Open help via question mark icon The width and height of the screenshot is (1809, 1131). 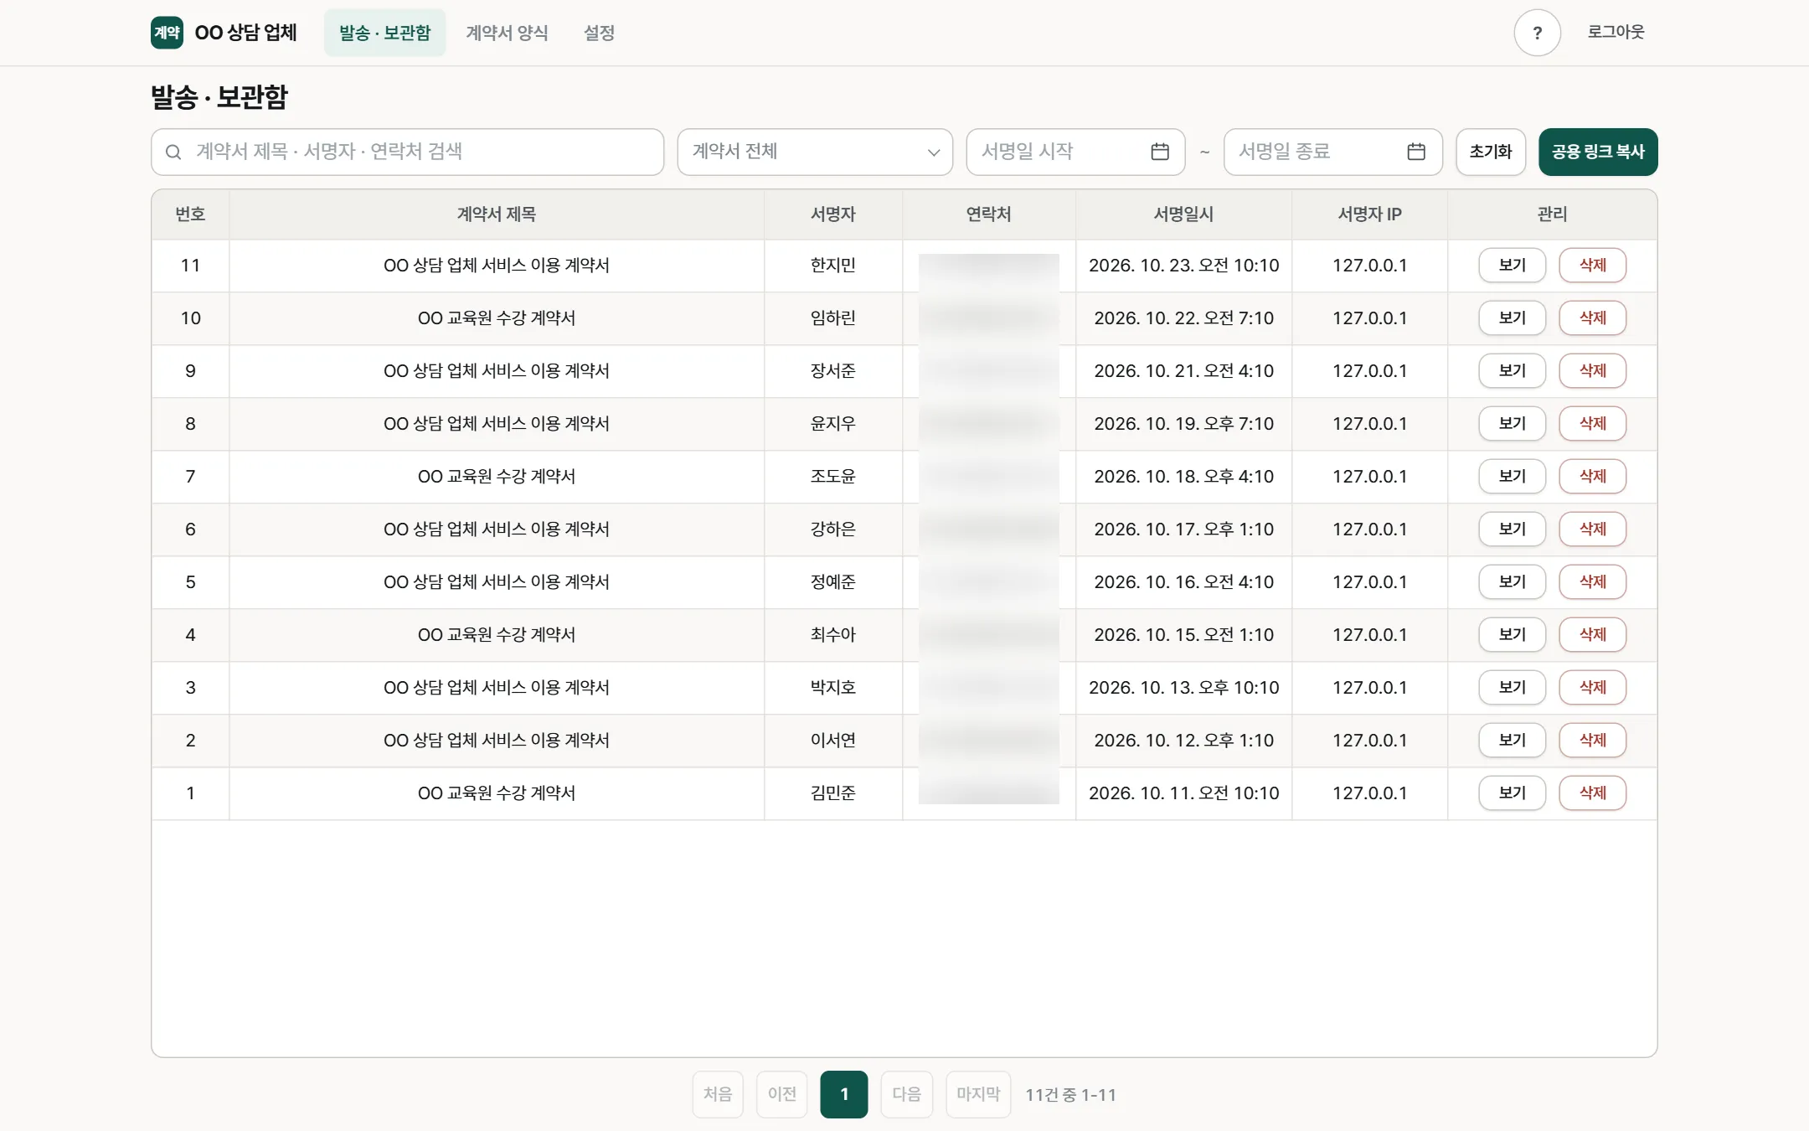coord(1537,33)
